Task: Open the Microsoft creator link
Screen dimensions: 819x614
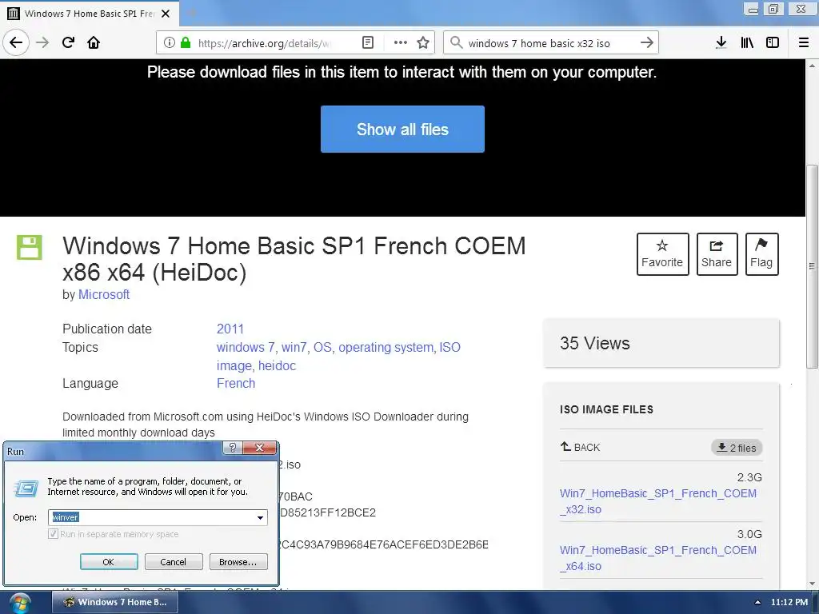Action: point(104,294)
